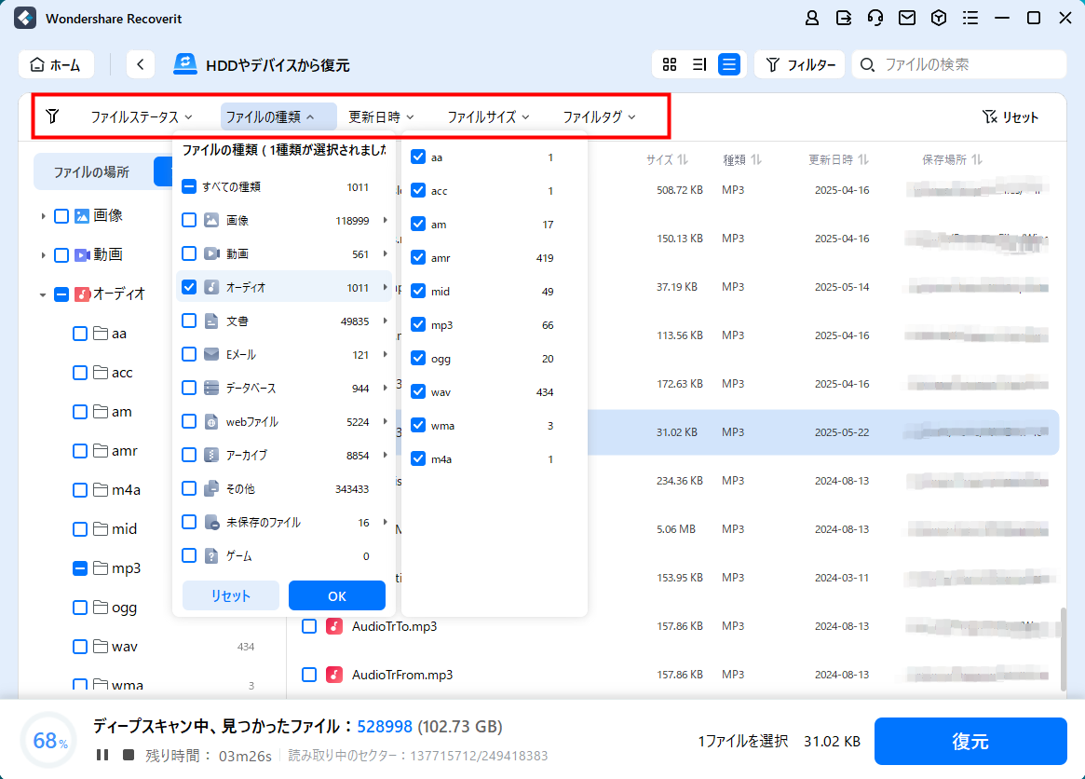
Task: Select the Eメール entry in type list
Action: point(284,354)
